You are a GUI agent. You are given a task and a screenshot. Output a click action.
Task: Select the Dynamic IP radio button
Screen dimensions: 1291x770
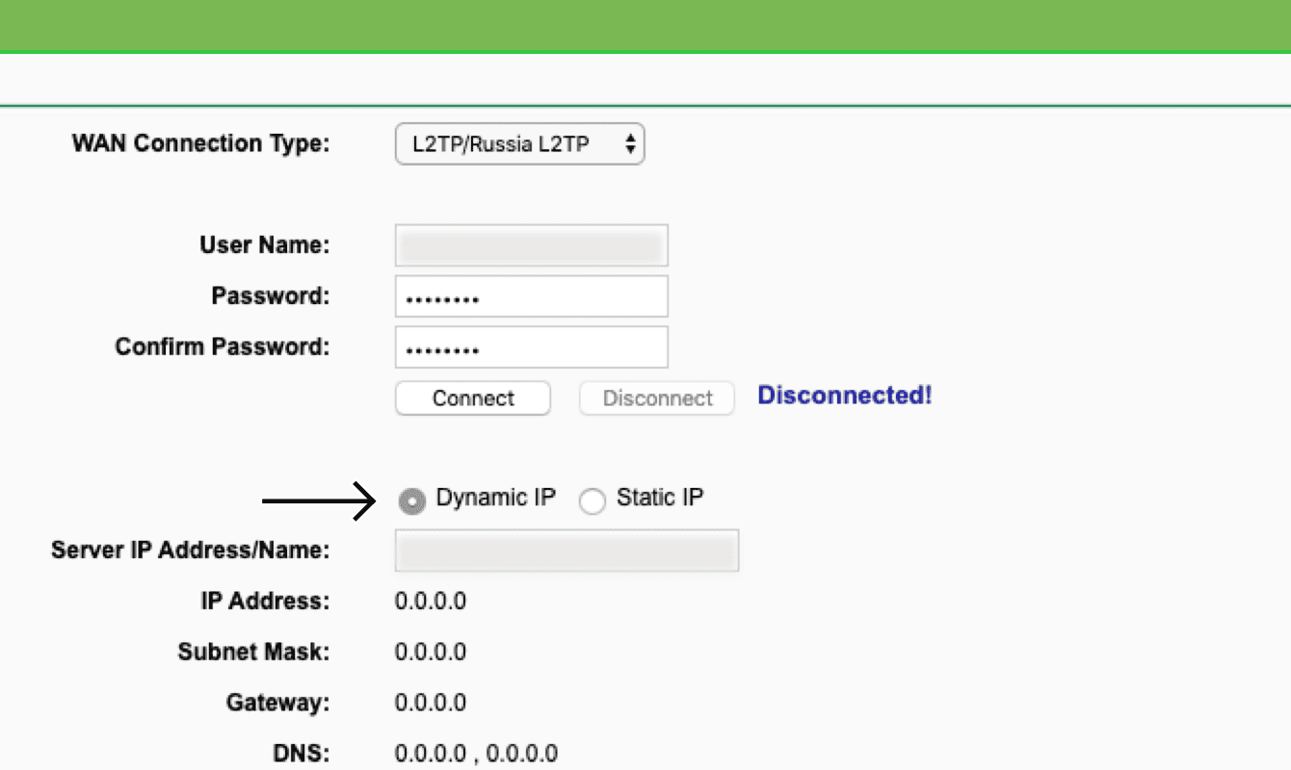pyautogui.click(x=411, y=500)
